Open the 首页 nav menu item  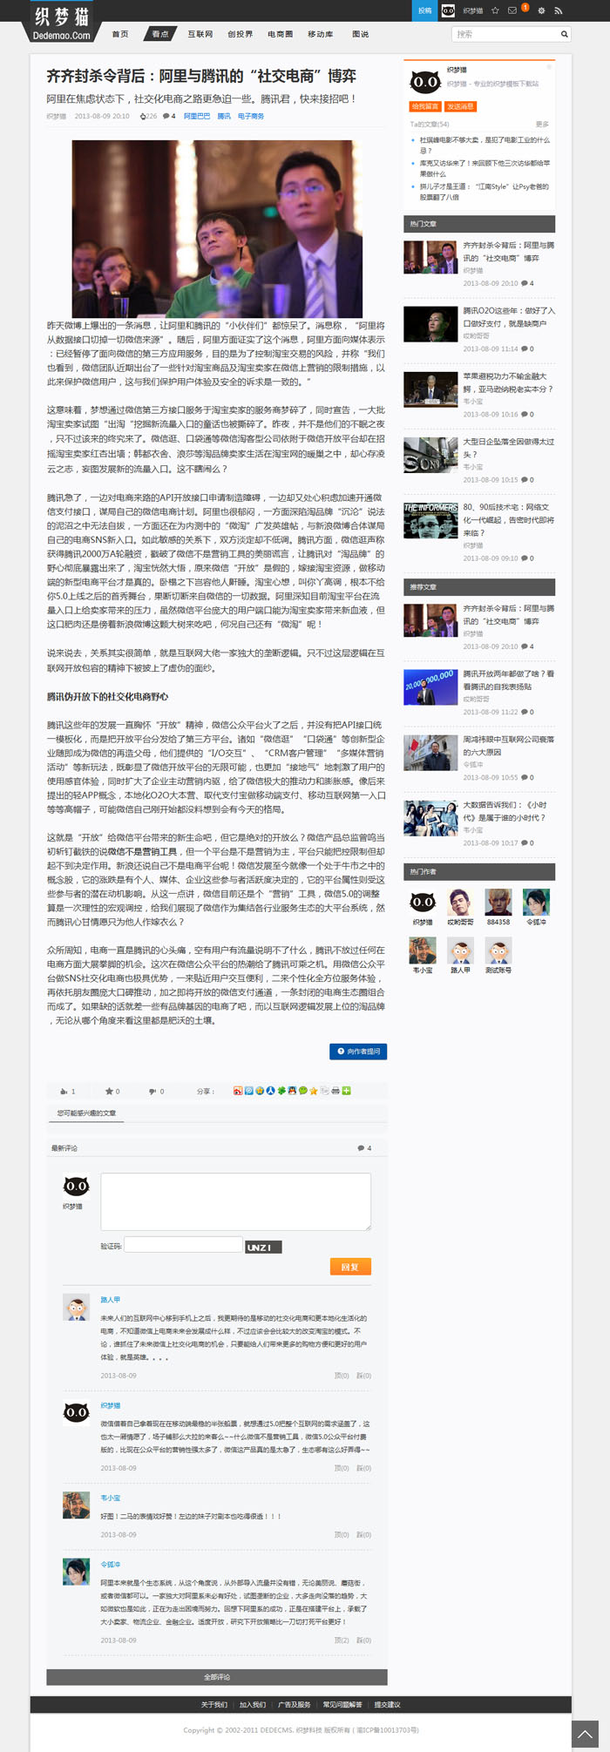(x=120, y=34)
